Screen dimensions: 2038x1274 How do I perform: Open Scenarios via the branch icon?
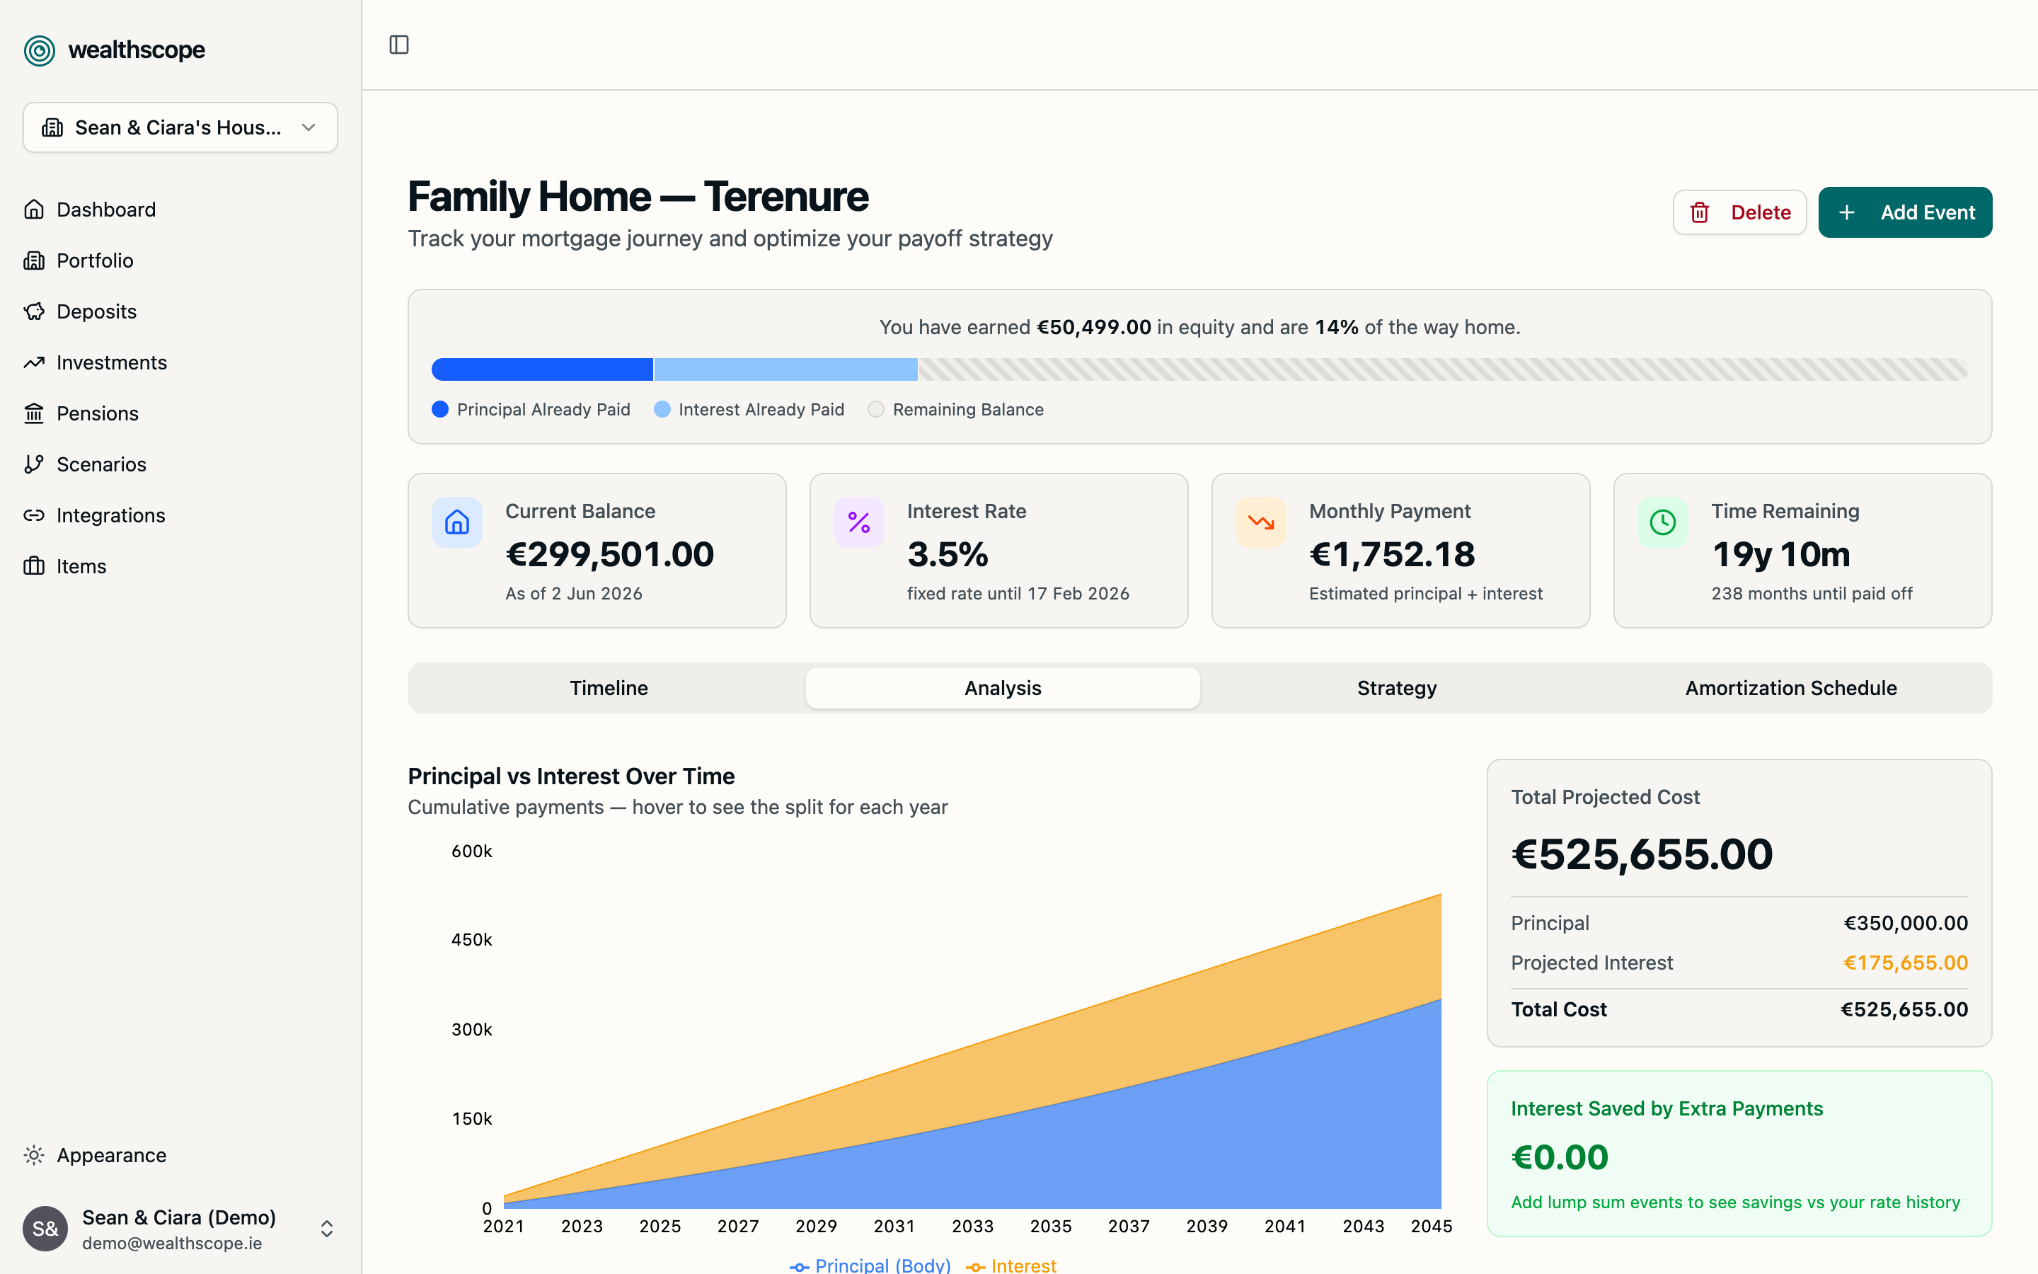click(x=34, y=464)
